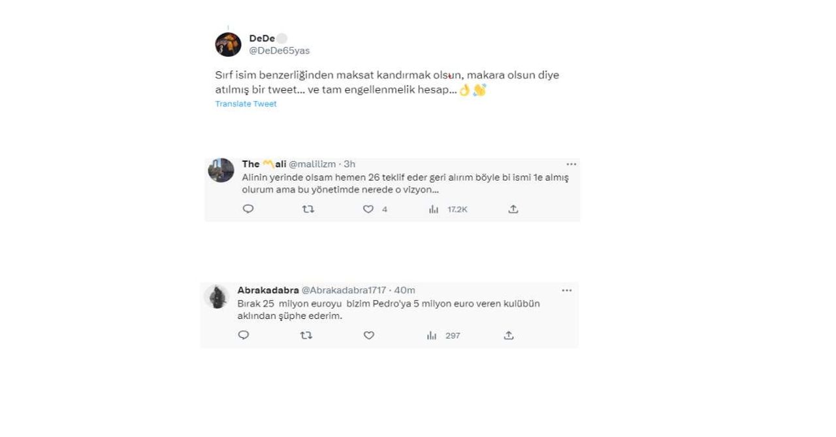Screen dimensions: 836x437
Task: Click the 40m timestamp on Abrakadabra's tweet
Action: tap(404, 290)
